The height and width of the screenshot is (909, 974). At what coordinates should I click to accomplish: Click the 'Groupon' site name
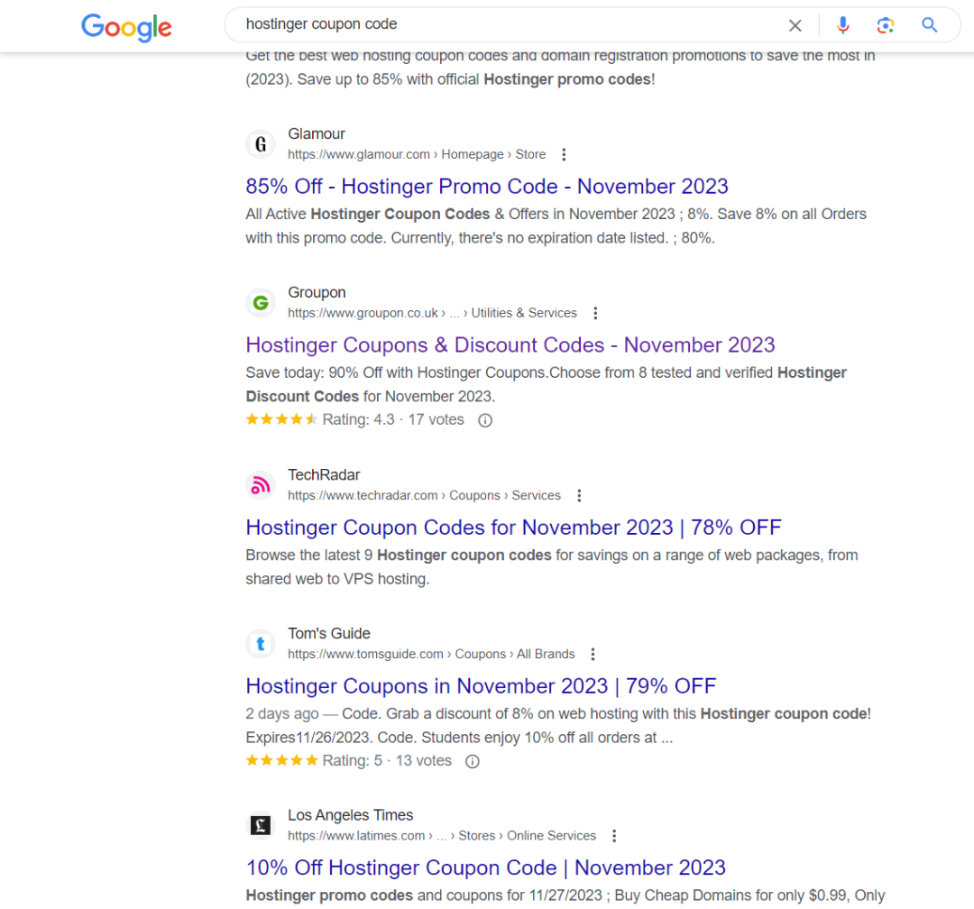[317, 293]
